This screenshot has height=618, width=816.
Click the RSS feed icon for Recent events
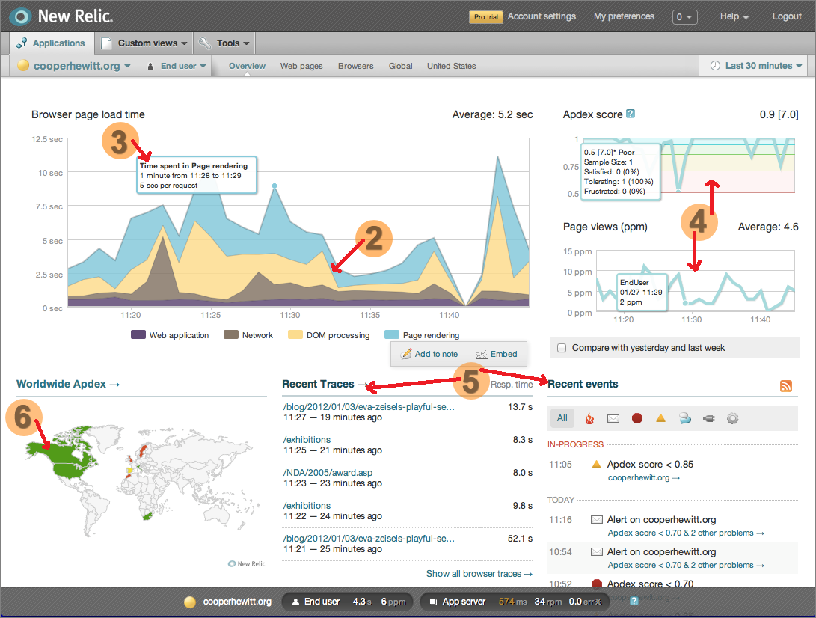[785, 385]
